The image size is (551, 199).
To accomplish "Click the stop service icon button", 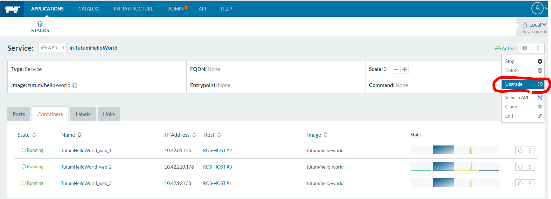I will point(524,48).
